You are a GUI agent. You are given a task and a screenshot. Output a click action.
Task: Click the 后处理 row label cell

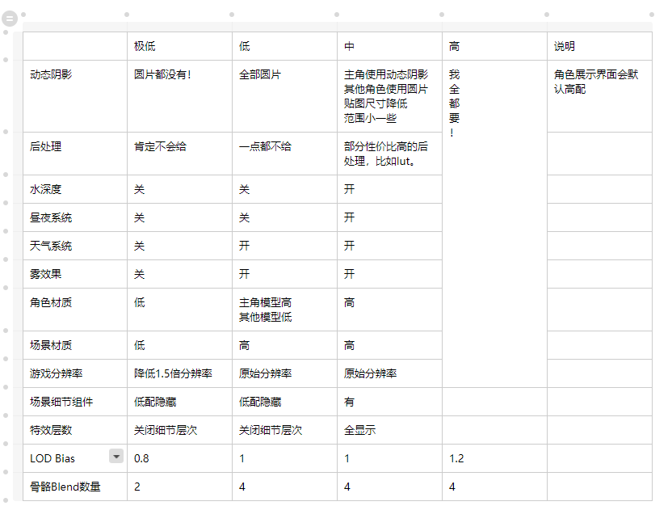click(75, 154)
